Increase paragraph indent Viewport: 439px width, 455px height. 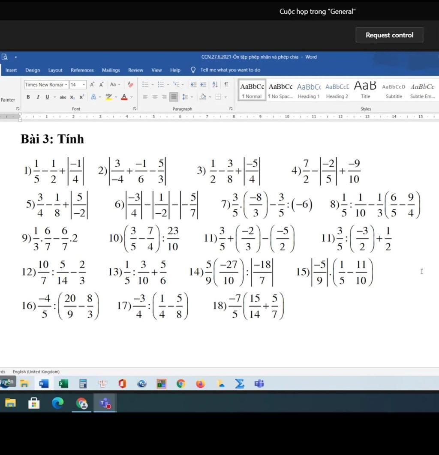(x=203, y=84)
